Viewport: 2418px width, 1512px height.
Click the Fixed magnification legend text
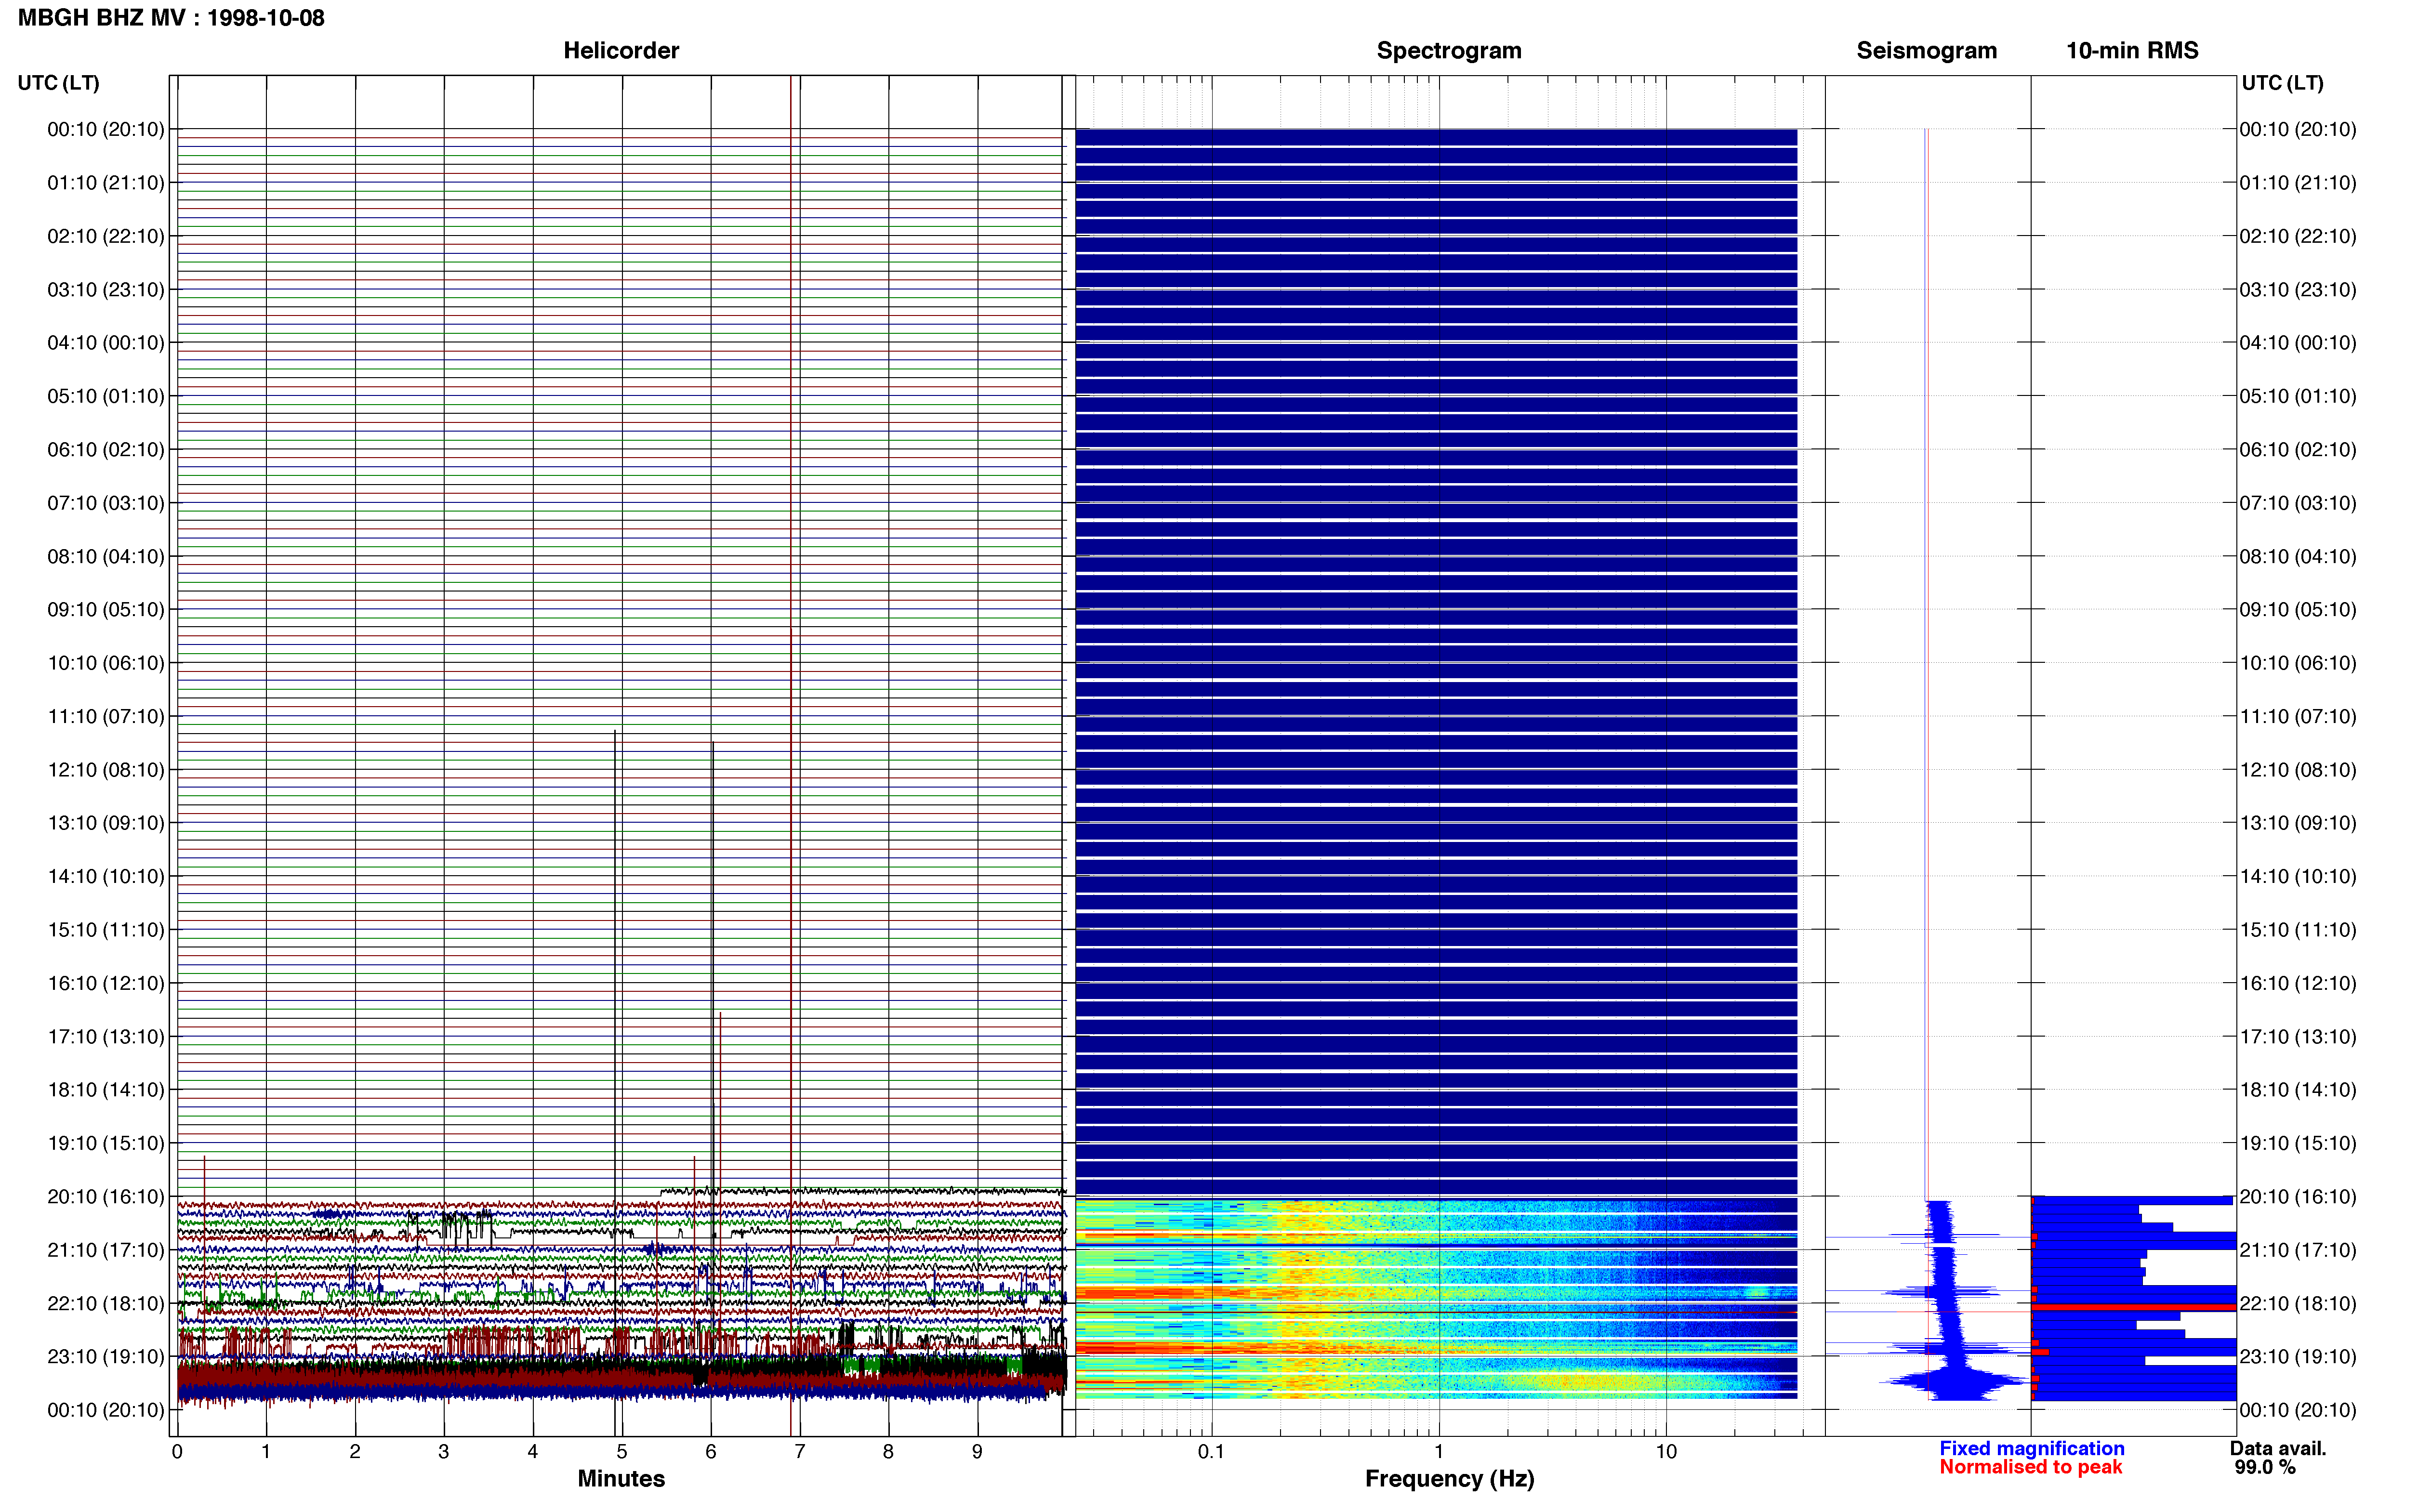pos(2032,1448)
